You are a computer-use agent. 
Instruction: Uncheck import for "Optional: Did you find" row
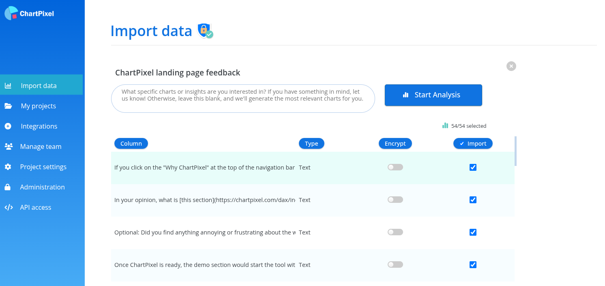(x=473, y=232)
